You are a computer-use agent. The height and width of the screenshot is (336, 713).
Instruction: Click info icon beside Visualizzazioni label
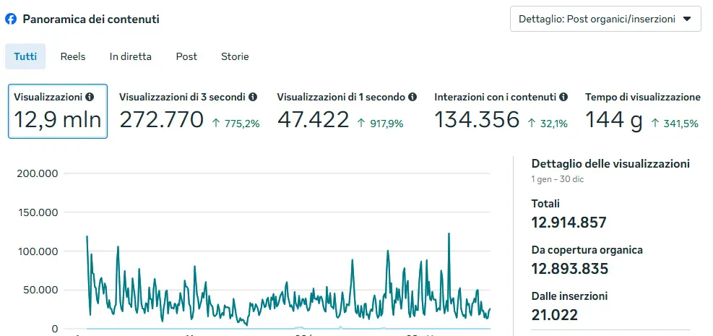pos(90,97)
